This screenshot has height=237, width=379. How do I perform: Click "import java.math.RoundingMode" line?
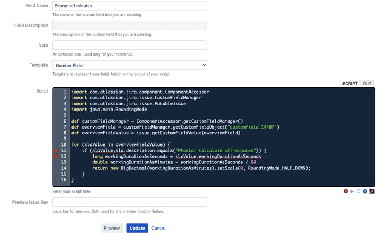click(109, 109)
